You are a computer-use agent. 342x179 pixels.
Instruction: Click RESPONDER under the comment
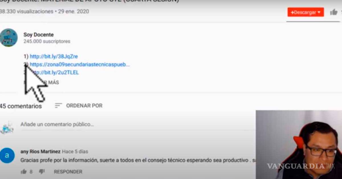[68, 172]
